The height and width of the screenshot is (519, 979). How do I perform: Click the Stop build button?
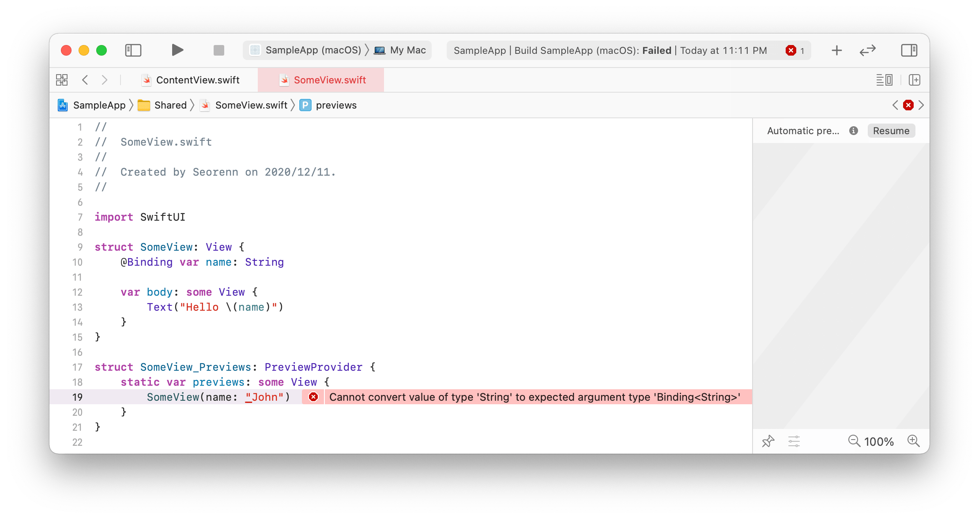(x=218, y=50)
